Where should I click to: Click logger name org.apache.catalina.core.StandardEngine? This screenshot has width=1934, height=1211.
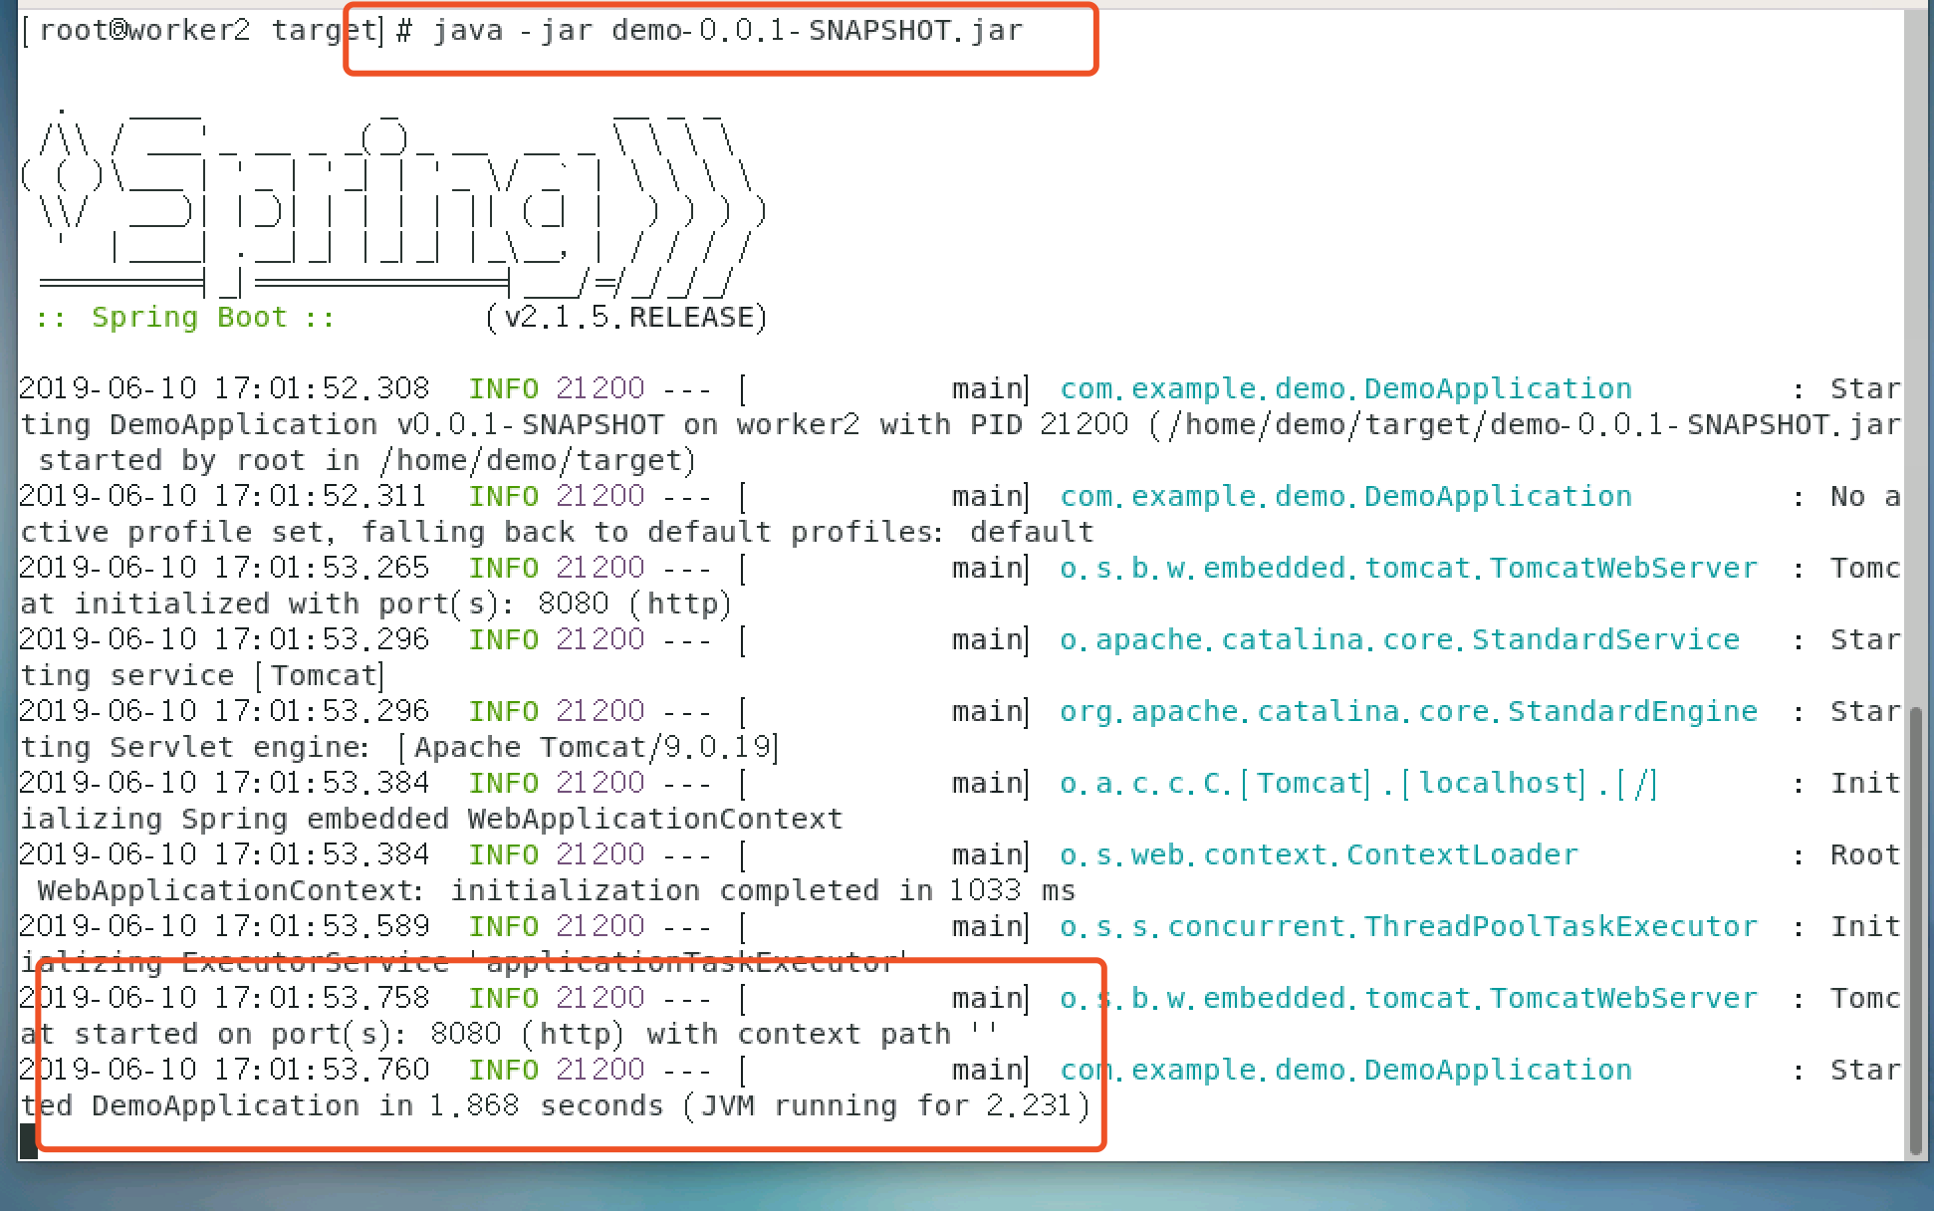[1408, 711]
